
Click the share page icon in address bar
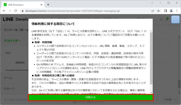click(153, 11)
